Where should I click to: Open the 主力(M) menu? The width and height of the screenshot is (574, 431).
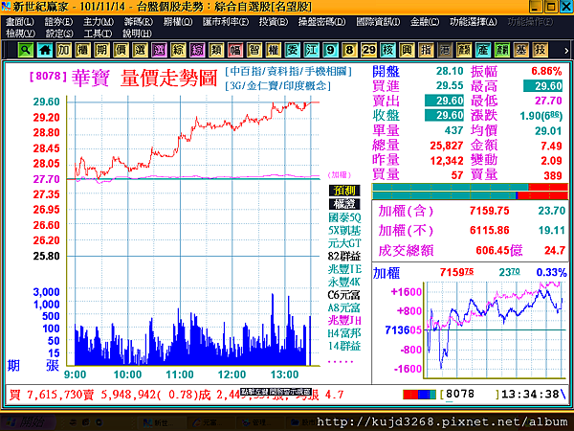(x=99, y=22)
